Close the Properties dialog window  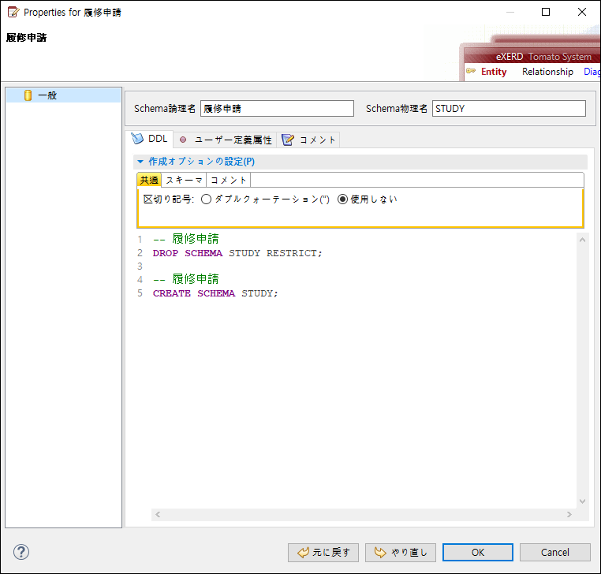(582, 12)
